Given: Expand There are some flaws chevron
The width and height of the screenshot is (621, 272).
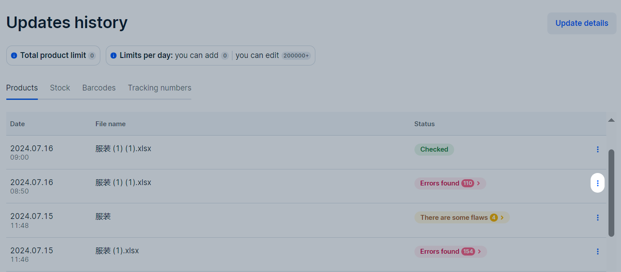Looking at the screenshot, I should point(502,218).
